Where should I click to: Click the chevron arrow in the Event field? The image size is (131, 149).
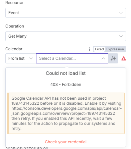tap(121, 13)
